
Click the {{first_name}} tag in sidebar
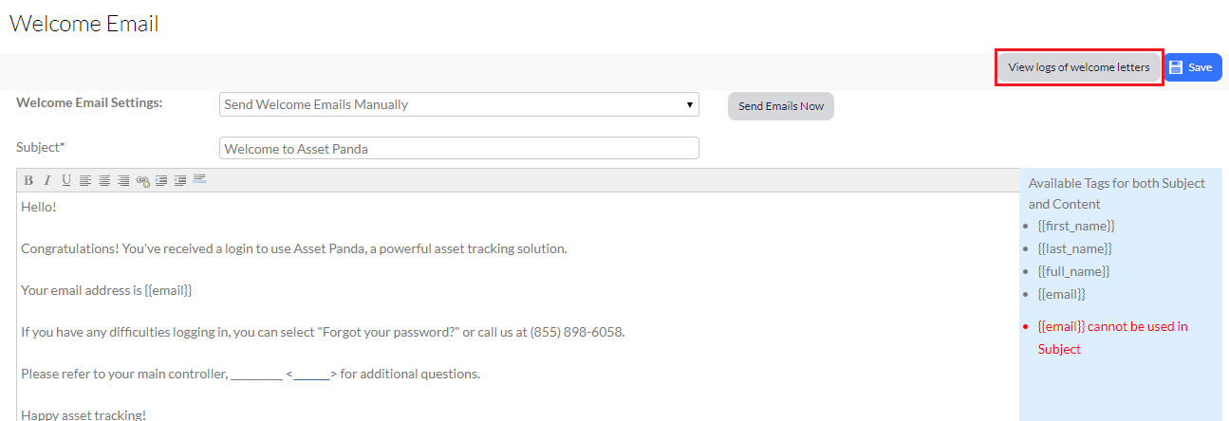tap(1076, 226)
